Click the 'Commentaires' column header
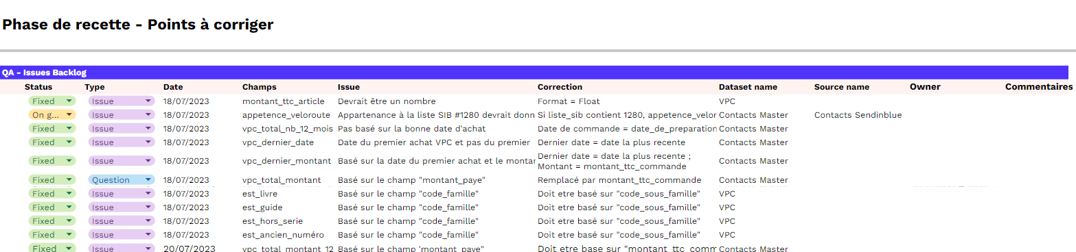Screen dimensions: 1076x252 tap(1039, 87)
